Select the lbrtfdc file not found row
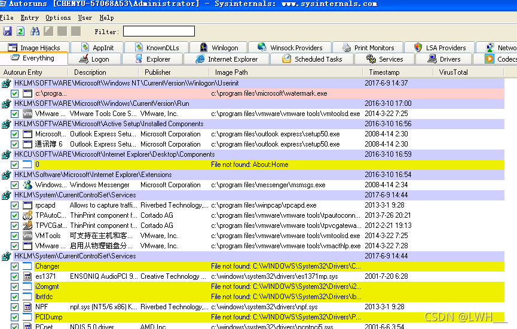The height and width of the screenshot is (329, 517). [x=269, y=297]
